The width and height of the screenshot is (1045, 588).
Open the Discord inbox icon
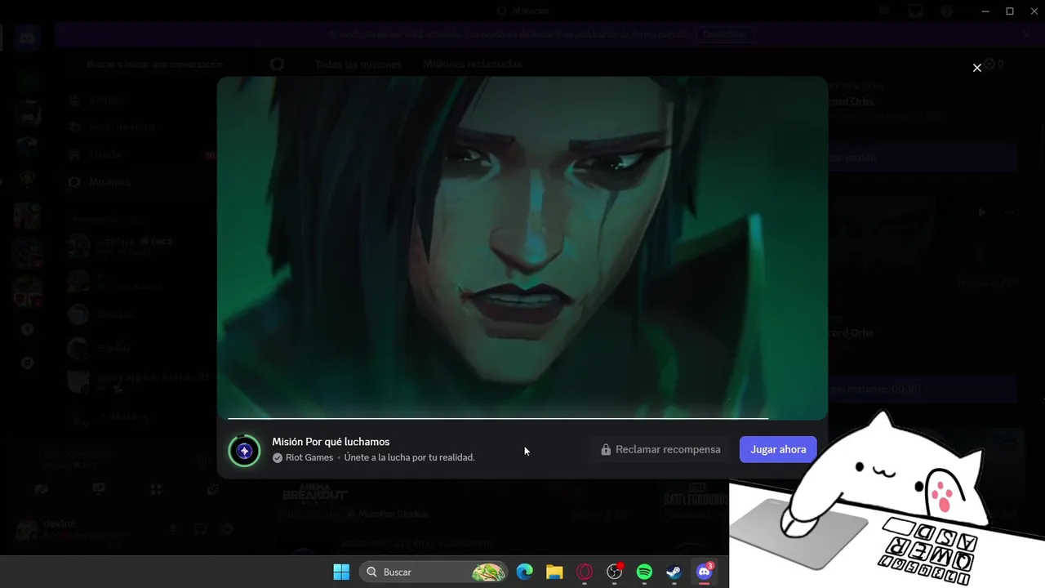point(915,11)
